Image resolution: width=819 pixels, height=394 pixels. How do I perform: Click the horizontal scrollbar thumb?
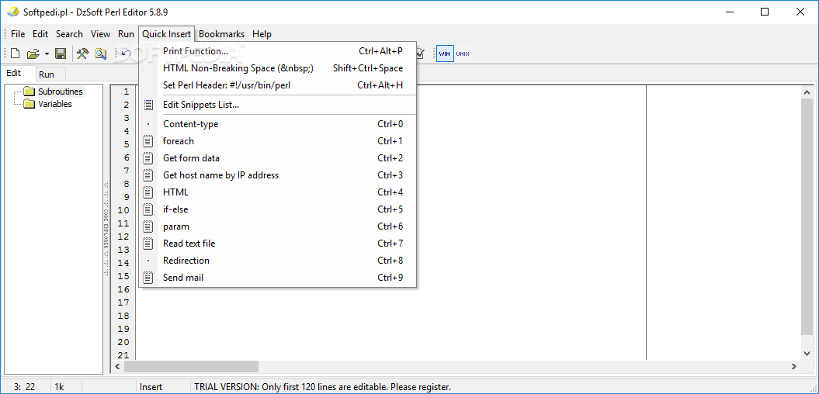coord(191,367)
